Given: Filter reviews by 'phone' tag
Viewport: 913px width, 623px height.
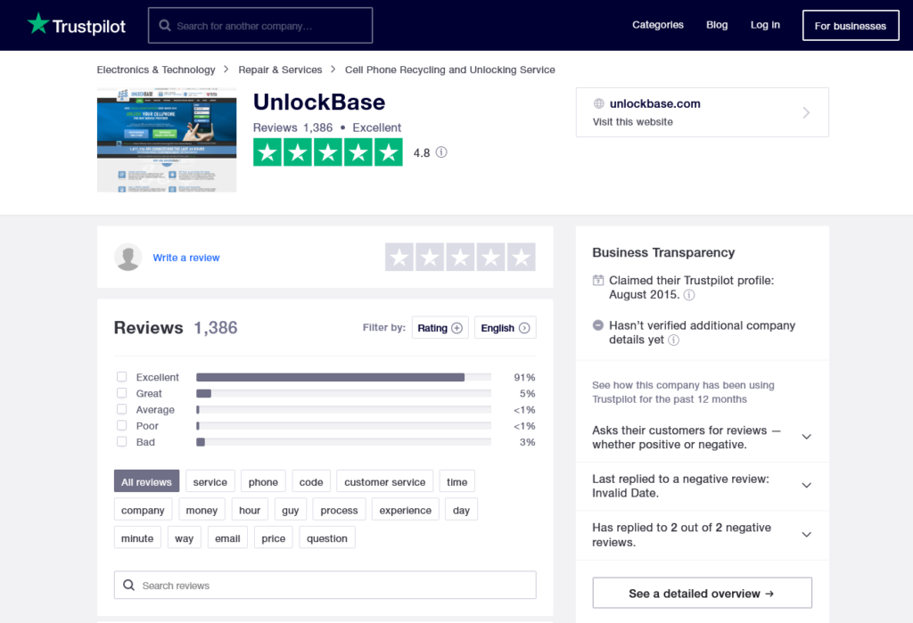Looking at the screenshot, I should tap(263, 481).
